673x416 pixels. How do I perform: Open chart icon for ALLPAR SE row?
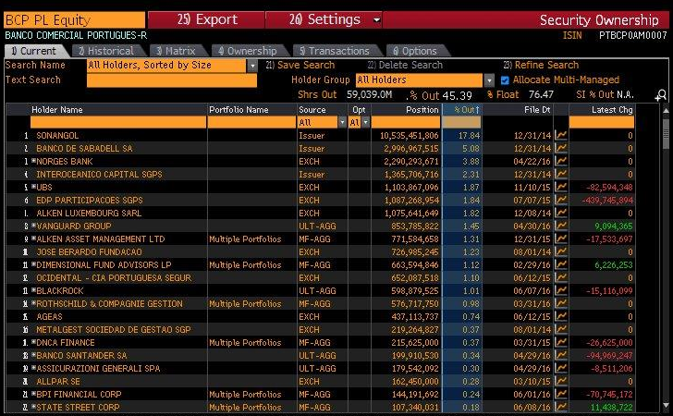(560, 381)
